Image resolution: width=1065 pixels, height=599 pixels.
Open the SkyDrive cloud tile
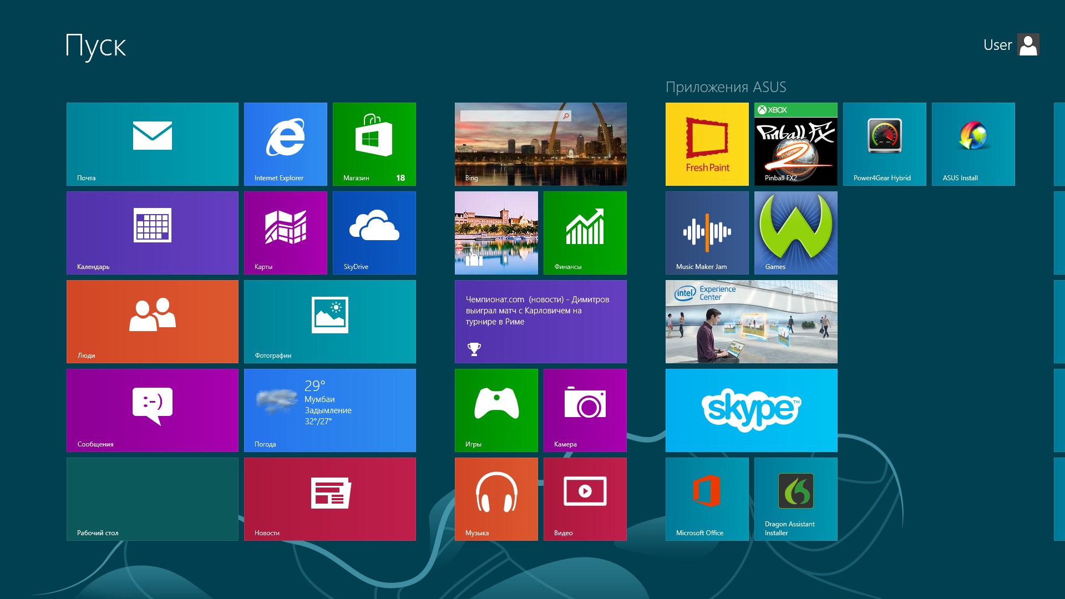pos(374,232)
